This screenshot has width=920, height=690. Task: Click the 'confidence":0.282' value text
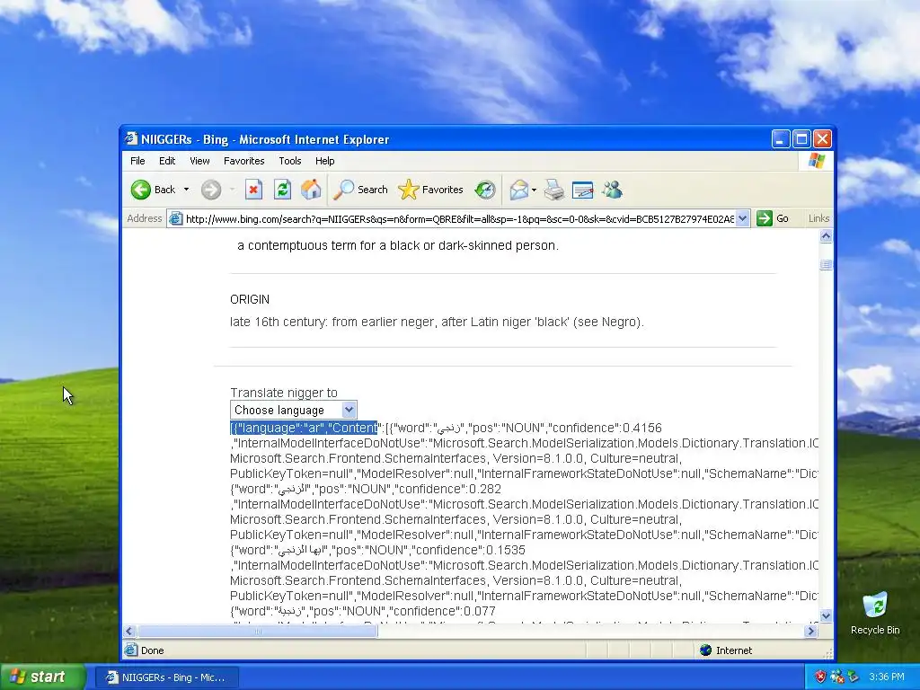coord(449,489)
